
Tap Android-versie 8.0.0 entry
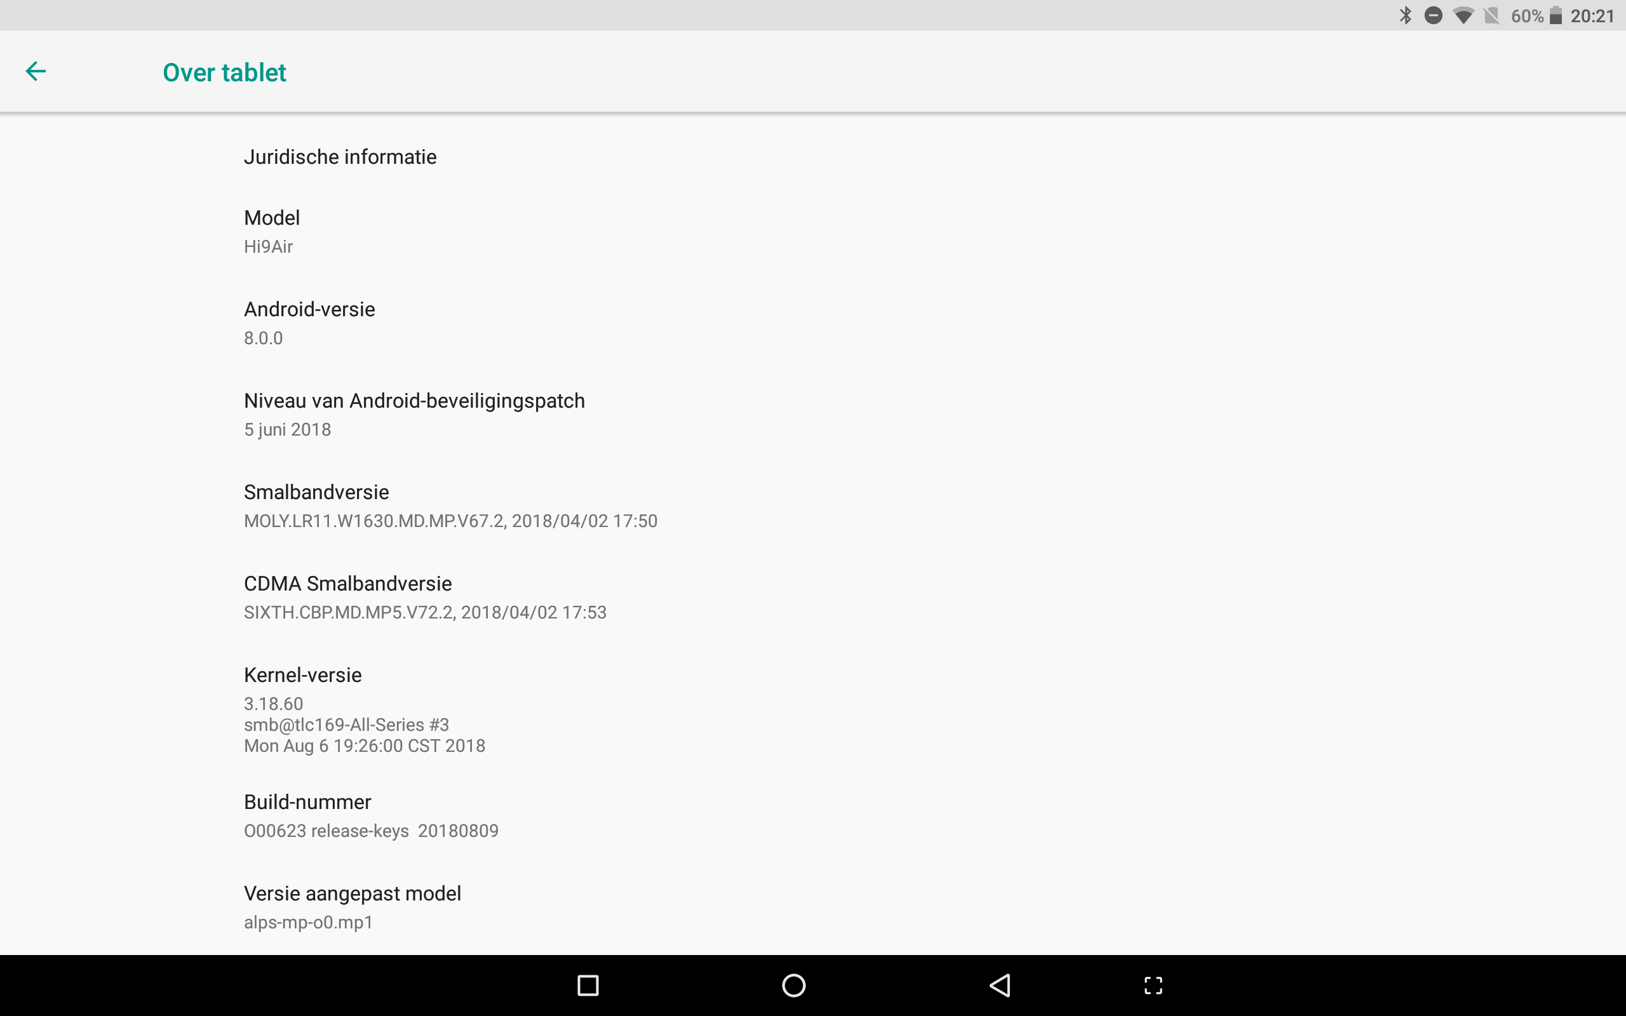[x=813, y=323]
